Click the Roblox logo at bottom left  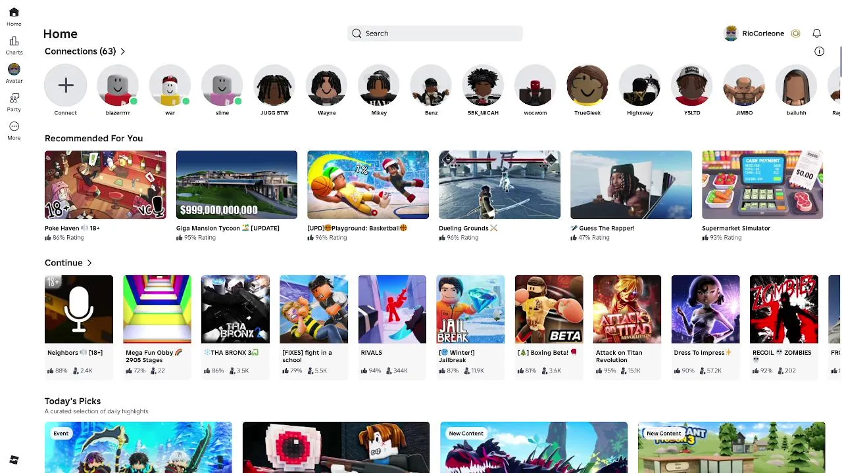(x=14, y=460)
